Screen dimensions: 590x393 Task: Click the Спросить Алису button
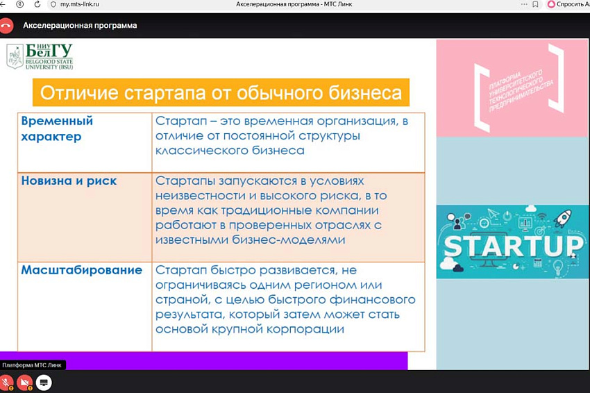pos(569,4)
